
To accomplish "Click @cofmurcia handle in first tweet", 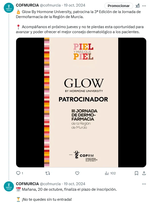I will (50, 5).
